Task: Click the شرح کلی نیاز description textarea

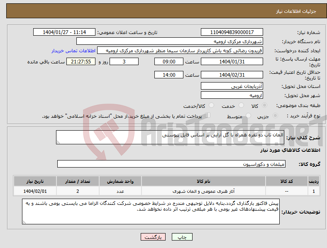Action: point(170,137)
